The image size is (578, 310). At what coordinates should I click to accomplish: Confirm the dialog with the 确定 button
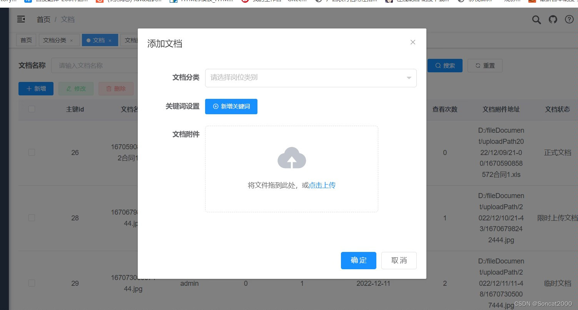(359, 260)
